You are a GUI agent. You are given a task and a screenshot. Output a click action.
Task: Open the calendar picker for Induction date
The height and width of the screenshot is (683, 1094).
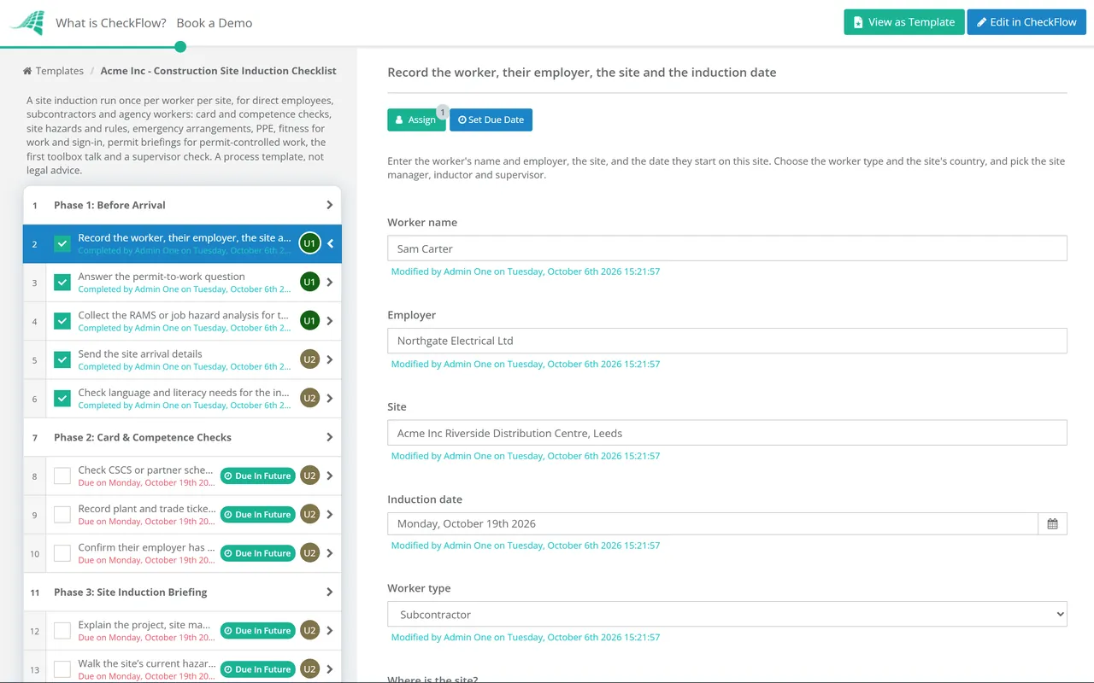point(1052,523)
